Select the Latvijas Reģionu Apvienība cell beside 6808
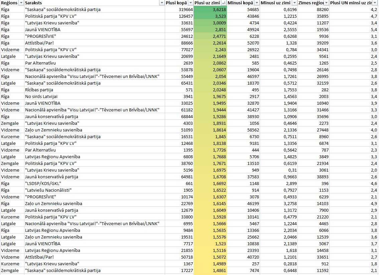379x275 pixels. (x=95, y=157)
